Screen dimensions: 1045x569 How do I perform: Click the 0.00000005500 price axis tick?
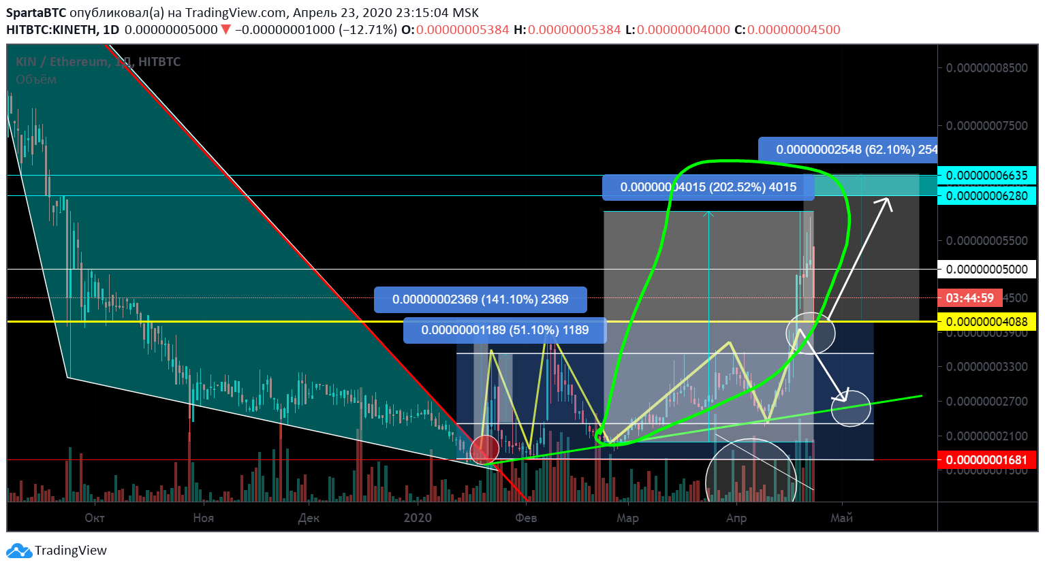(987, 241)
